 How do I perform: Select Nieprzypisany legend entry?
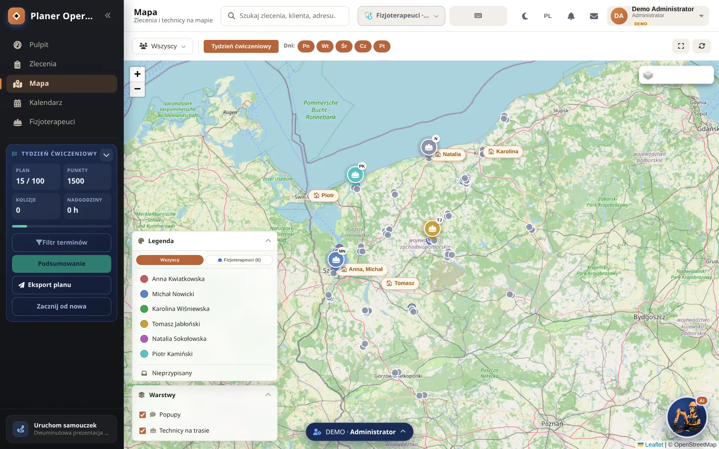(x=205, y=373)
